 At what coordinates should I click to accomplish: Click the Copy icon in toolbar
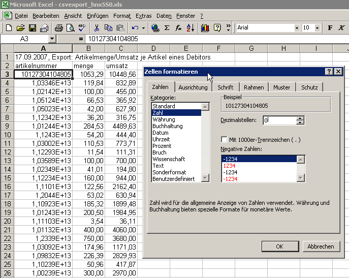(108, 28)
